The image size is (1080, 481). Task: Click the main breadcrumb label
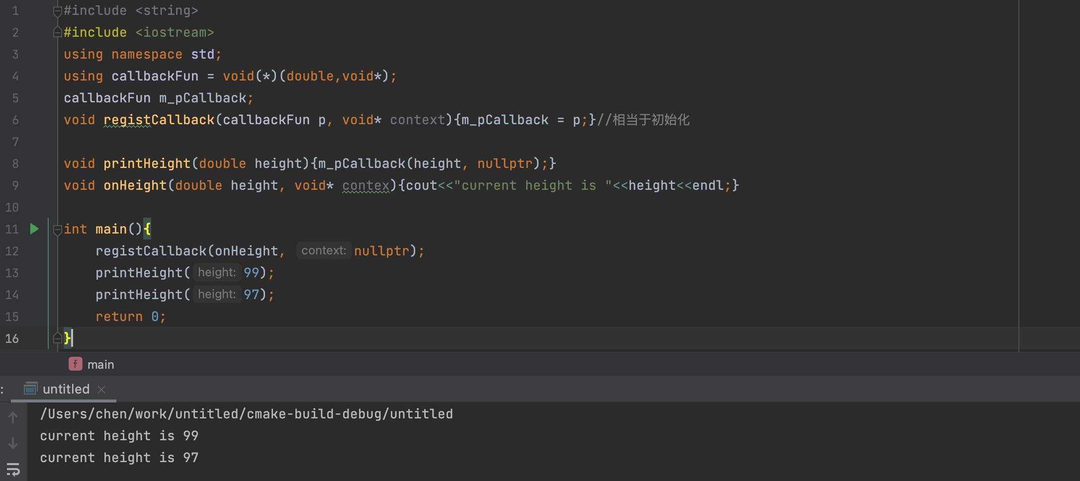click(x=101, y=365)
